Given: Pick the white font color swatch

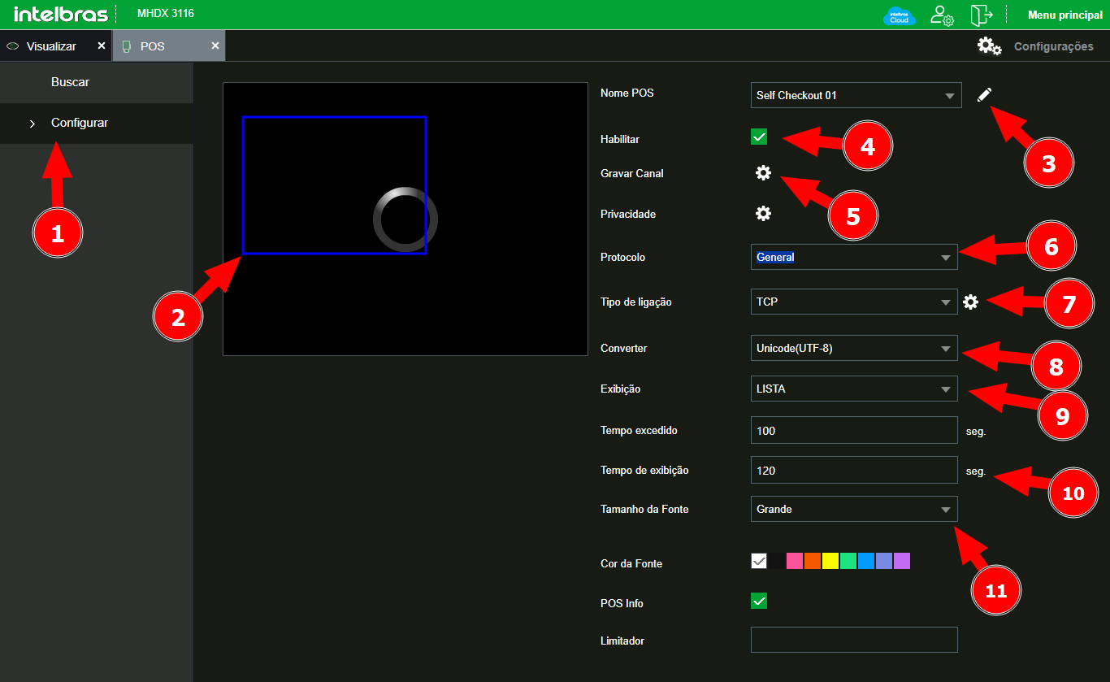Looking at the screenshot, I should (759, 561).
